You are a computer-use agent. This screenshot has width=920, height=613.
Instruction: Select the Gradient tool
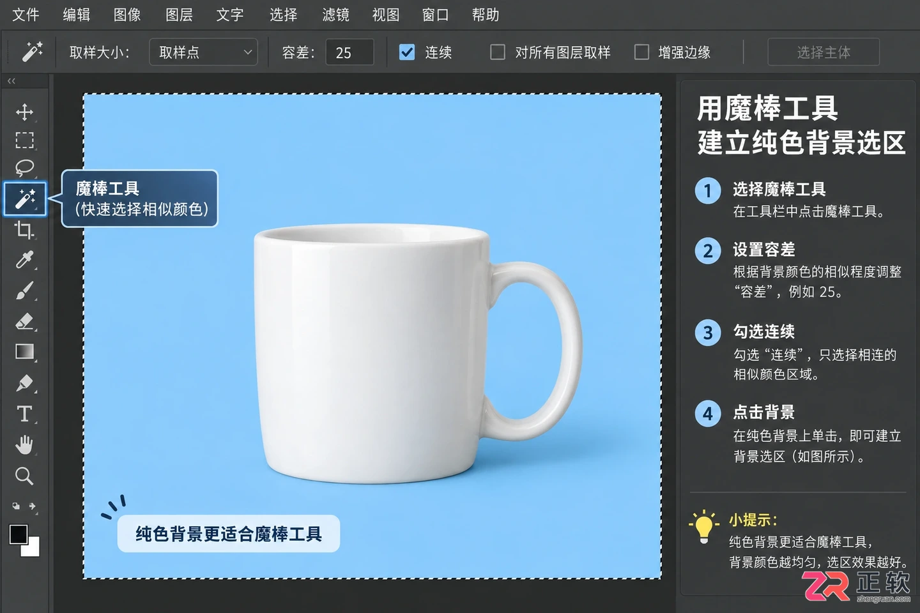tap(24, 352)
